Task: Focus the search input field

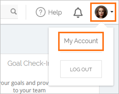Action: click(9, 12)
